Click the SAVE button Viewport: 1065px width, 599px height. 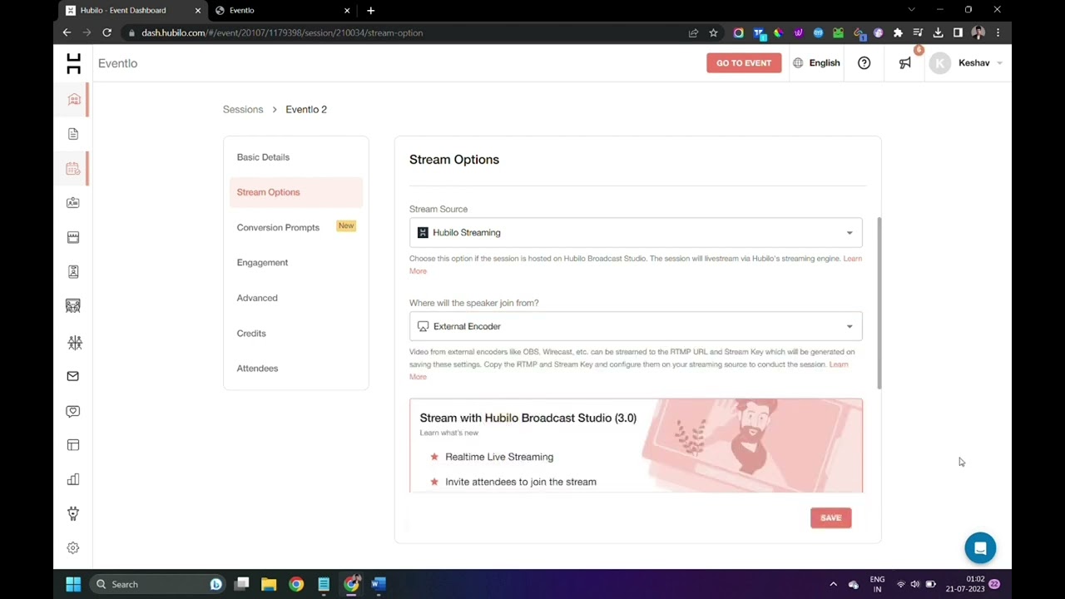[830, 517]
